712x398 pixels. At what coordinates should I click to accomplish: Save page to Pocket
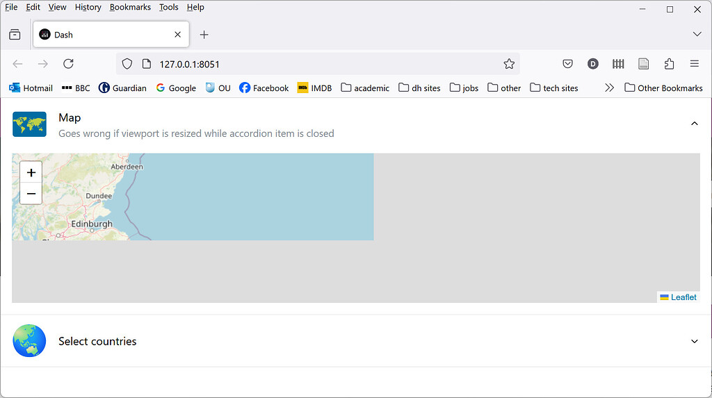tap(567, 64)
